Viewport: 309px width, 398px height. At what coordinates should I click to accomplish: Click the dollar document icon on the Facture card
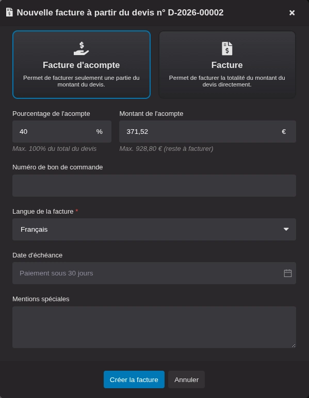pyautogui.click(x=227, y=48)
